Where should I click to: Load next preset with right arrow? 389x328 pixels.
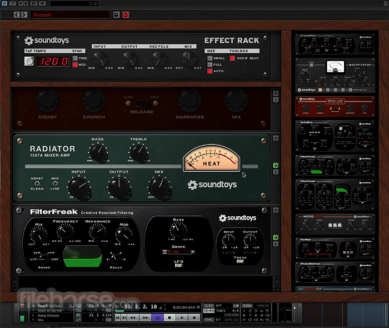24,14
